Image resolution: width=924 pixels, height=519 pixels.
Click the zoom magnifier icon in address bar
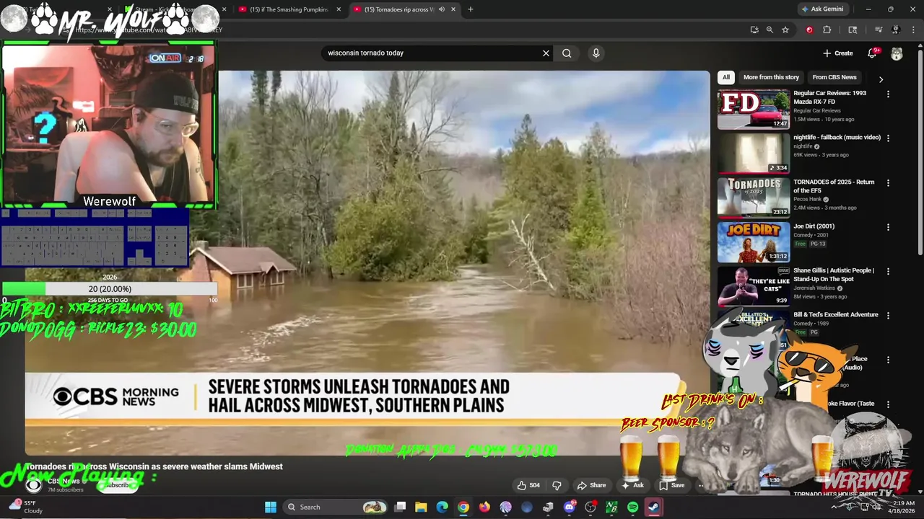[770, 30]
